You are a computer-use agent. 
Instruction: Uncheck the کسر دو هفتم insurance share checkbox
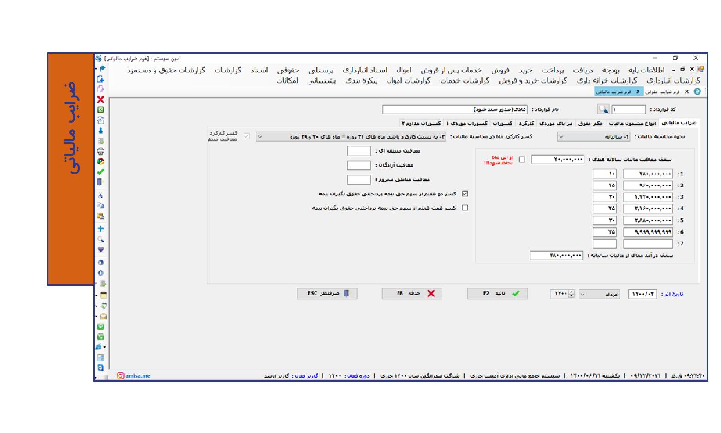coord(465,194)
